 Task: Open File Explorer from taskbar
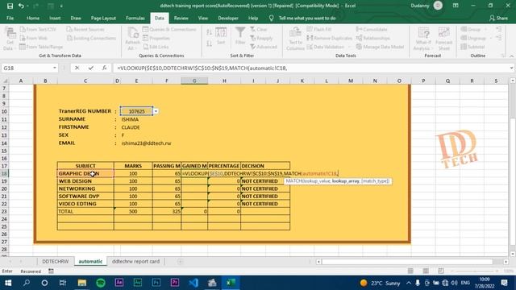pos(82,283)
